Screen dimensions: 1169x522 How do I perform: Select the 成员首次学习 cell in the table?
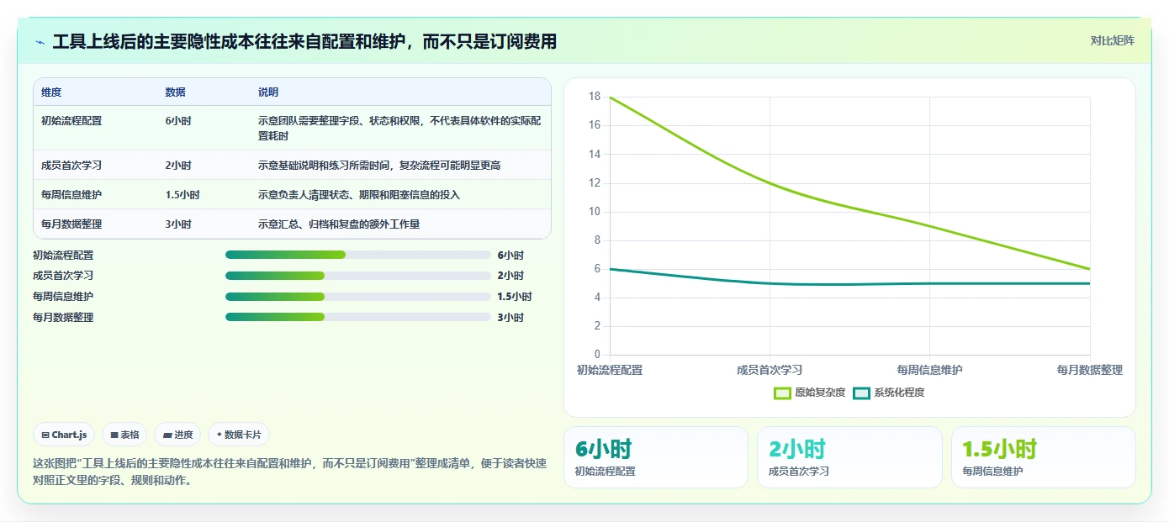pos(71,166)
